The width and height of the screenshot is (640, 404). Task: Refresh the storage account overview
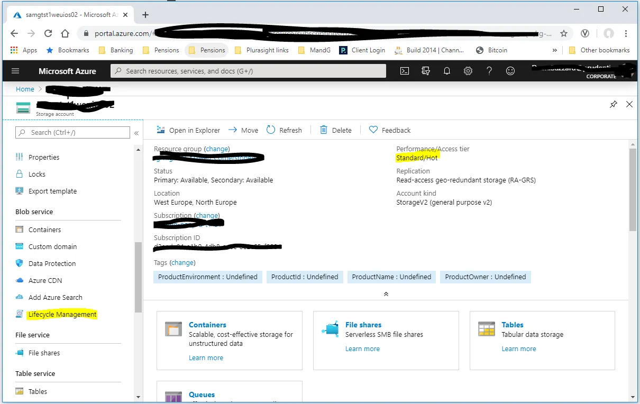284,130
